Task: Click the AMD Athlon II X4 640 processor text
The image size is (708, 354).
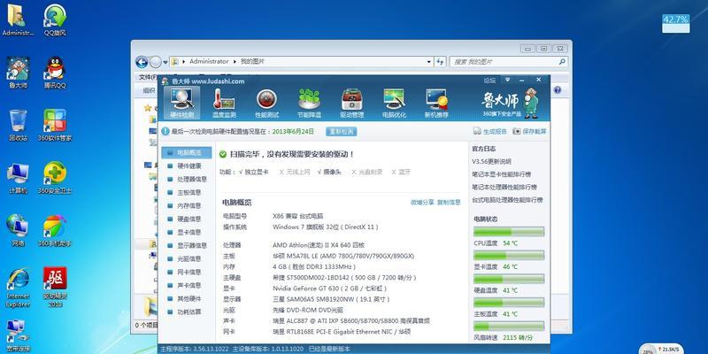Action: (x=319, y=245)
